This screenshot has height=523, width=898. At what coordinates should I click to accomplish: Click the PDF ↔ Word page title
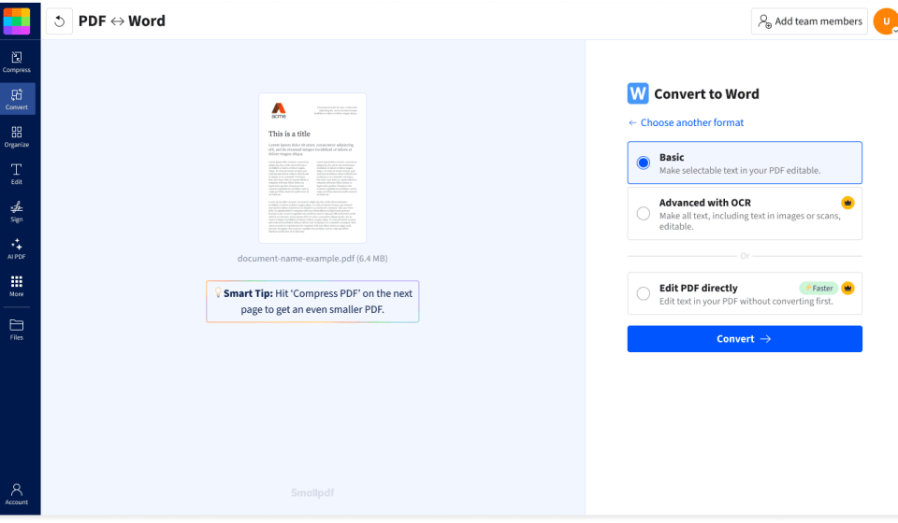122,21
